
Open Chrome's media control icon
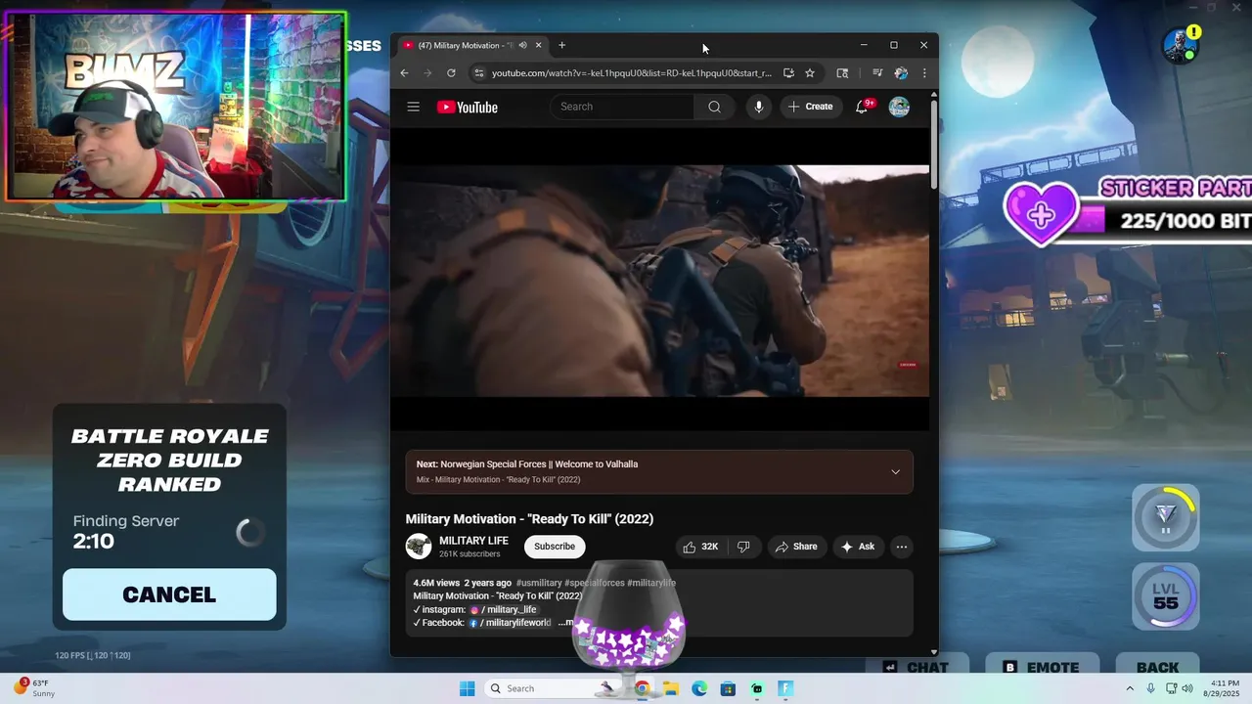pos(876,73)
